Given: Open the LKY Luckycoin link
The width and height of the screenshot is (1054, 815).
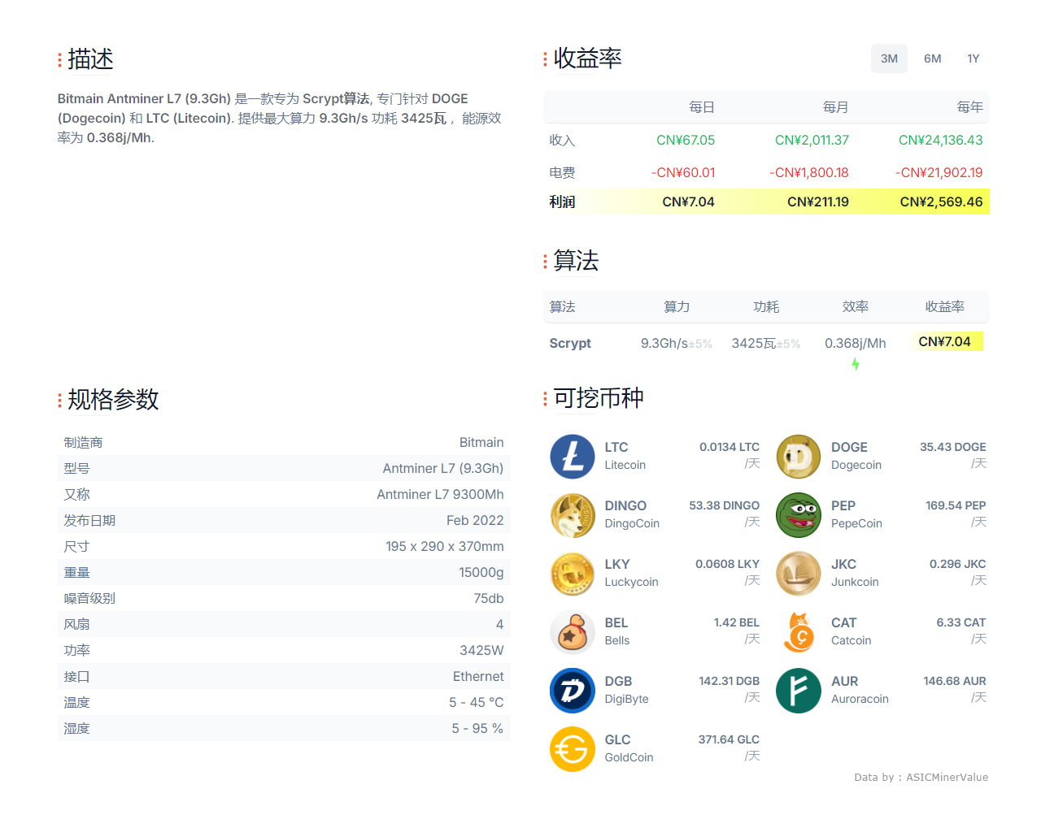Looking at the screenshot, I should point(631,573).
